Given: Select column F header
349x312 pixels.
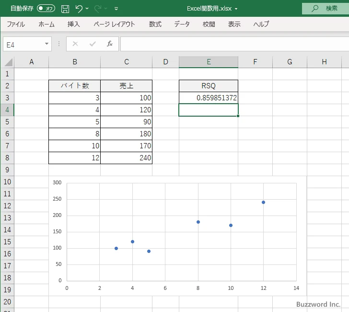Looking at the screenshot, I should pos(256,62).
